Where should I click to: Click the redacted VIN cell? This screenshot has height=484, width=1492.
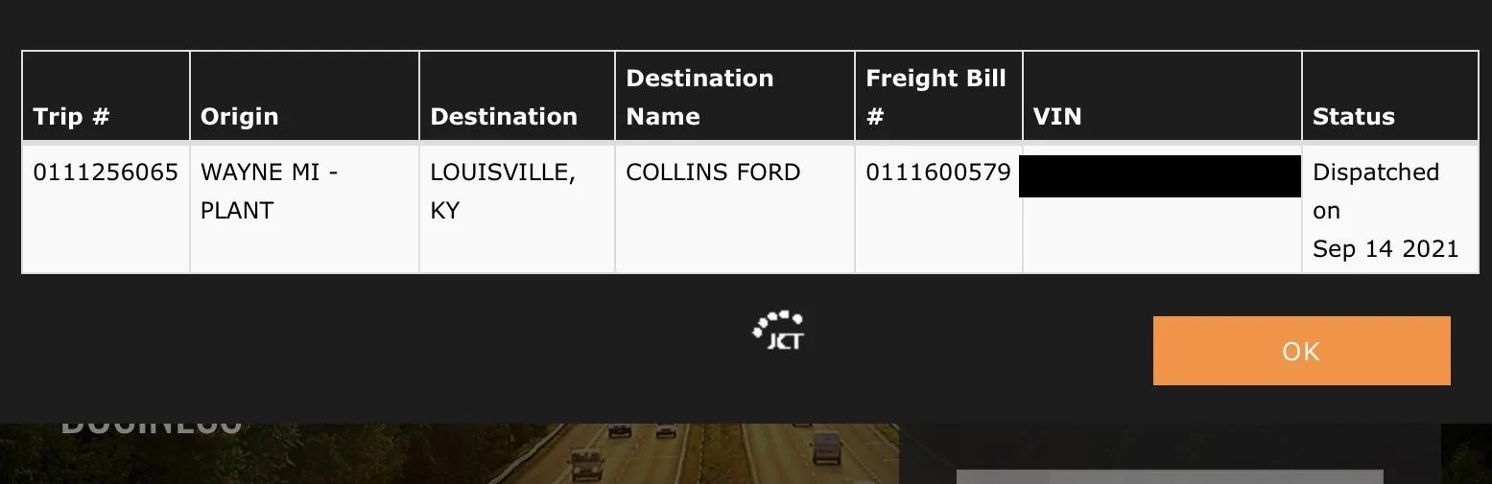[1160, 176]
